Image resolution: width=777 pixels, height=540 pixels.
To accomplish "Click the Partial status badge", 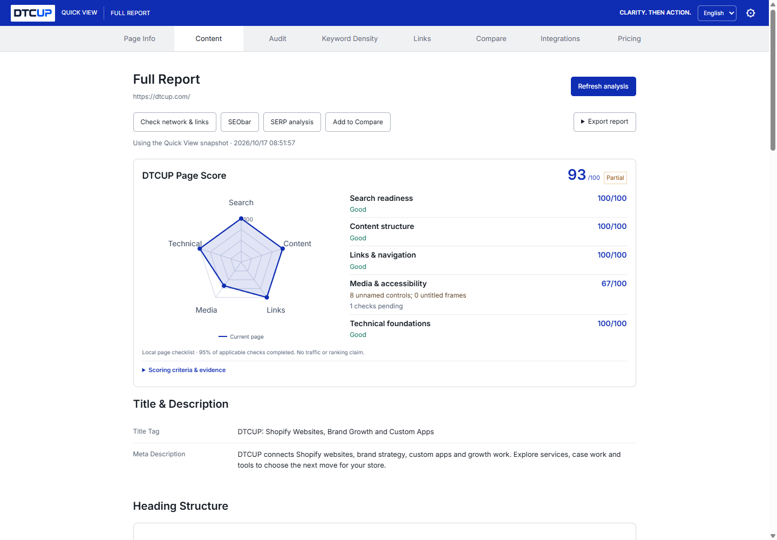I will click(615, 178).
